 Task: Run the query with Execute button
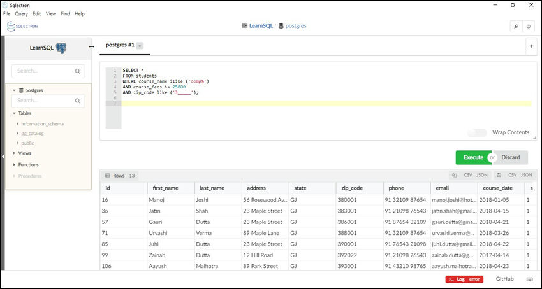[472, 157]
